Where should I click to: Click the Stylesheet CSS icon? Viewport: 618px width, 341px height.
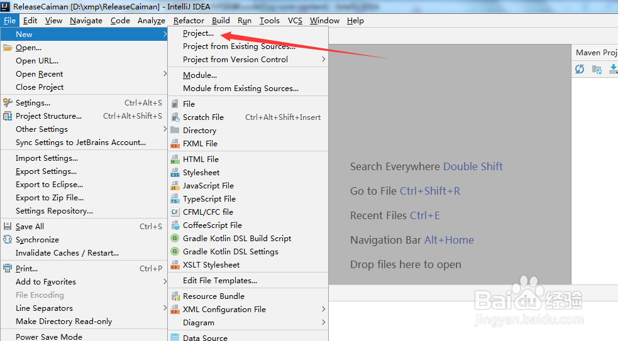point(175,173)
